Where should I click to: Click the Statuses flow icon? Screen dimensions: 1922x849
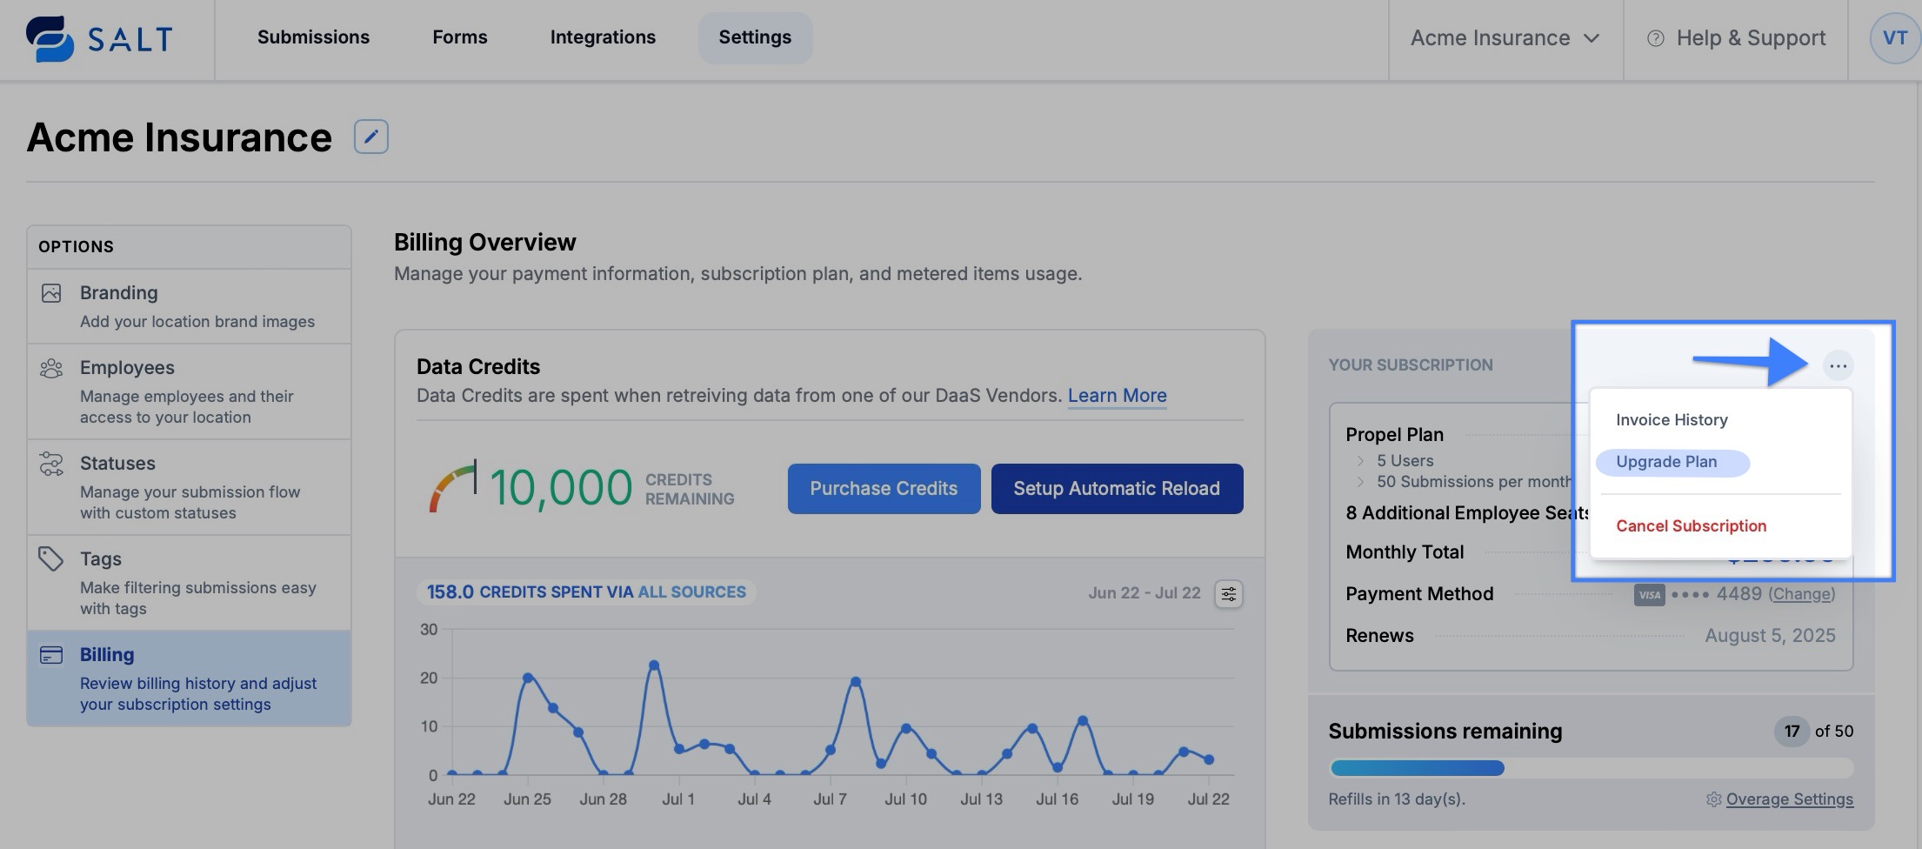[x=51, y=464]
